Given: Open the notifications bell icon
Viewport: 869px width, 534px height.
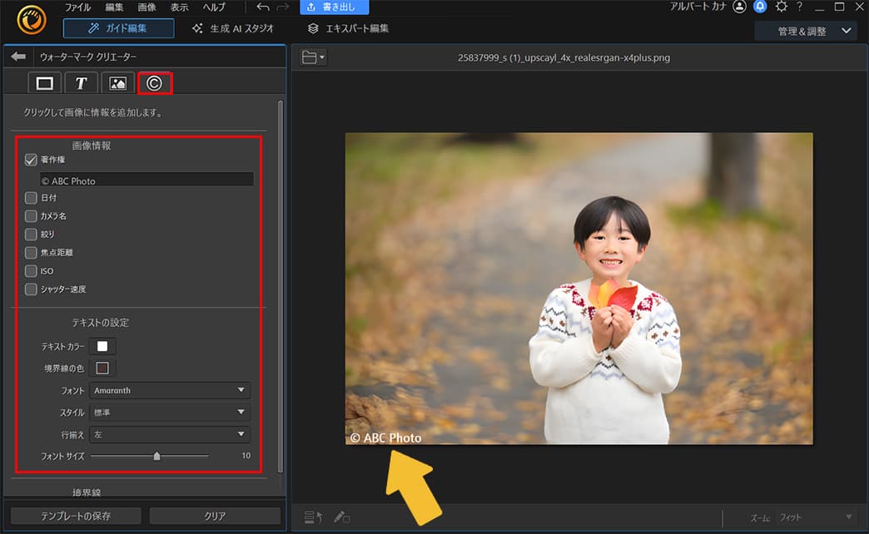Looking at the screenshot, I should point(760,7).
